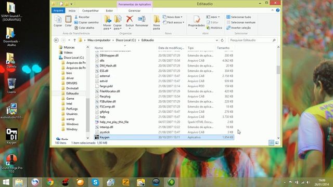The image size is (333, 187).
Task: Open Sound Forge Pro 10.0 desktop icon
Action: tap(11, 164)
